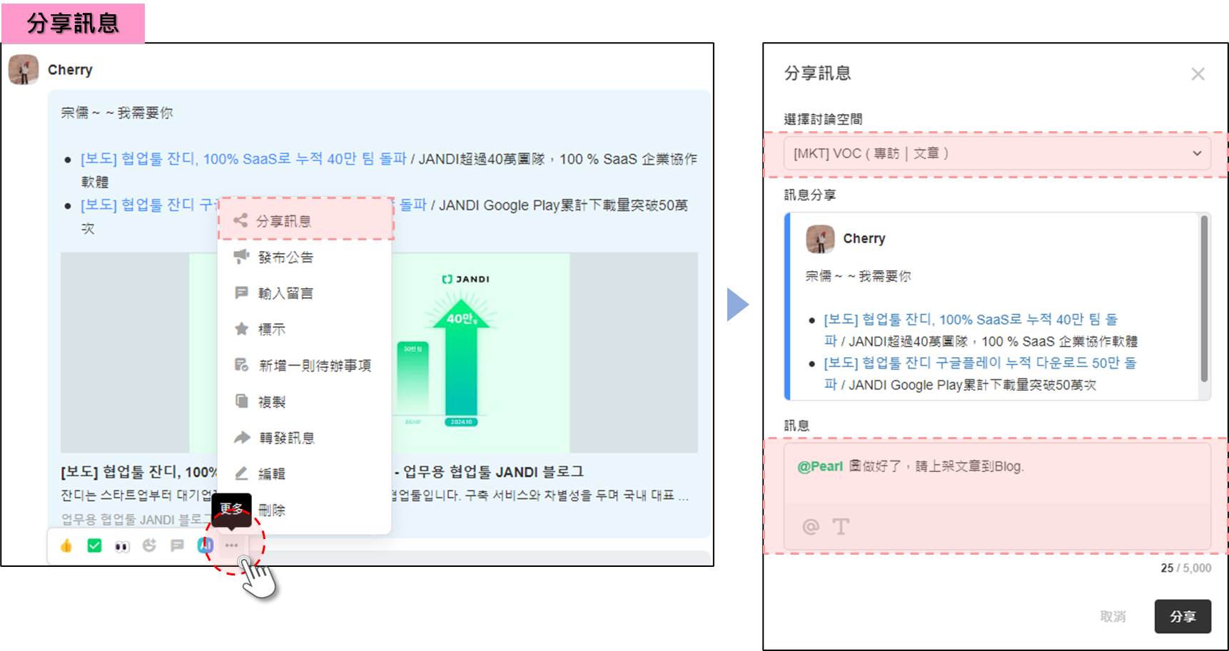Click Cherry's avatar in the chat message

[x=24, y=70]
